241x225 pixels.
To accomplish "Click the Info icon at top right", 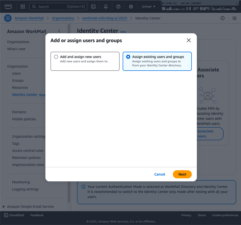I will coord(222,18).
